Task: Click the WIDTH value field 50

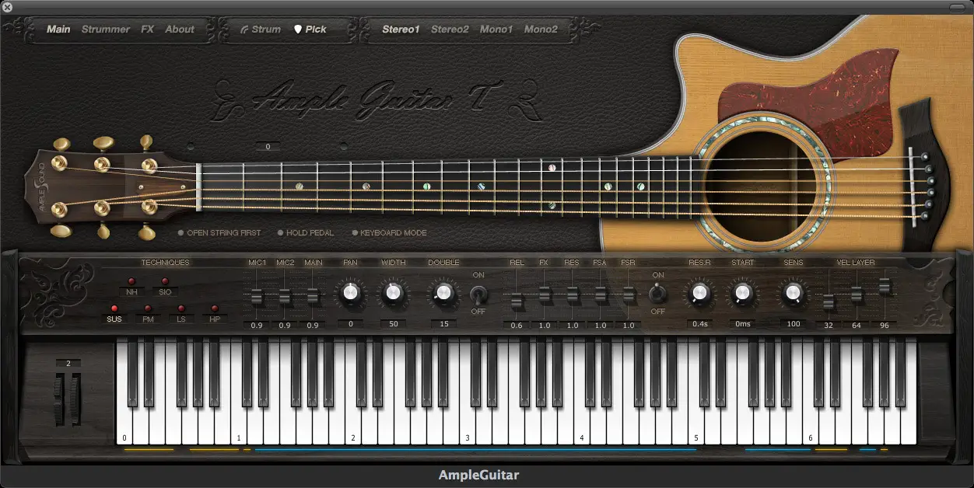Action: [393, 323]
